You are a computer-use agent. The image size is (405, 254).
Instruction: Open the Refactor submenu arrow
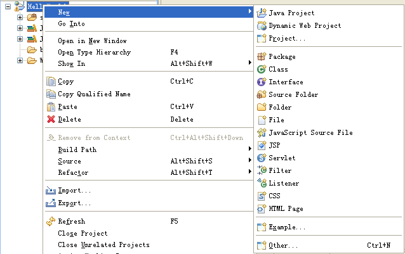click(249, 171)
